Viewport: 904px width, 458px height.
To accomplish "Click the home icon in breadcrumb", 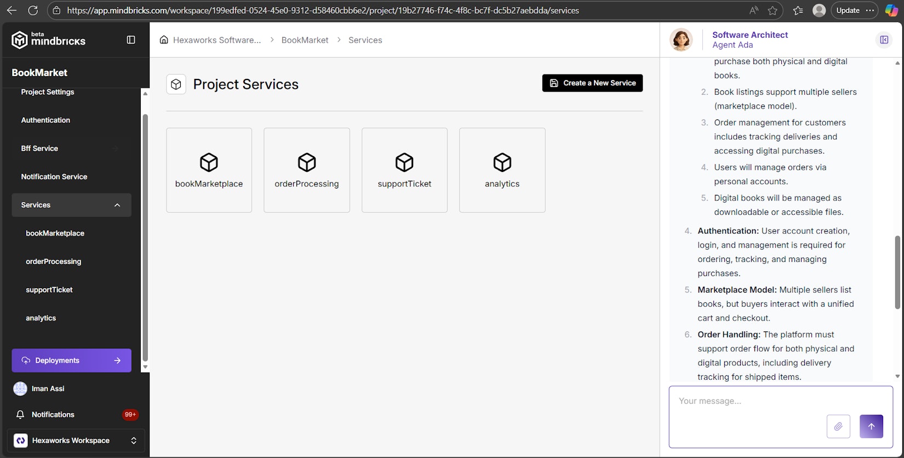I will [x=164, y=40].
